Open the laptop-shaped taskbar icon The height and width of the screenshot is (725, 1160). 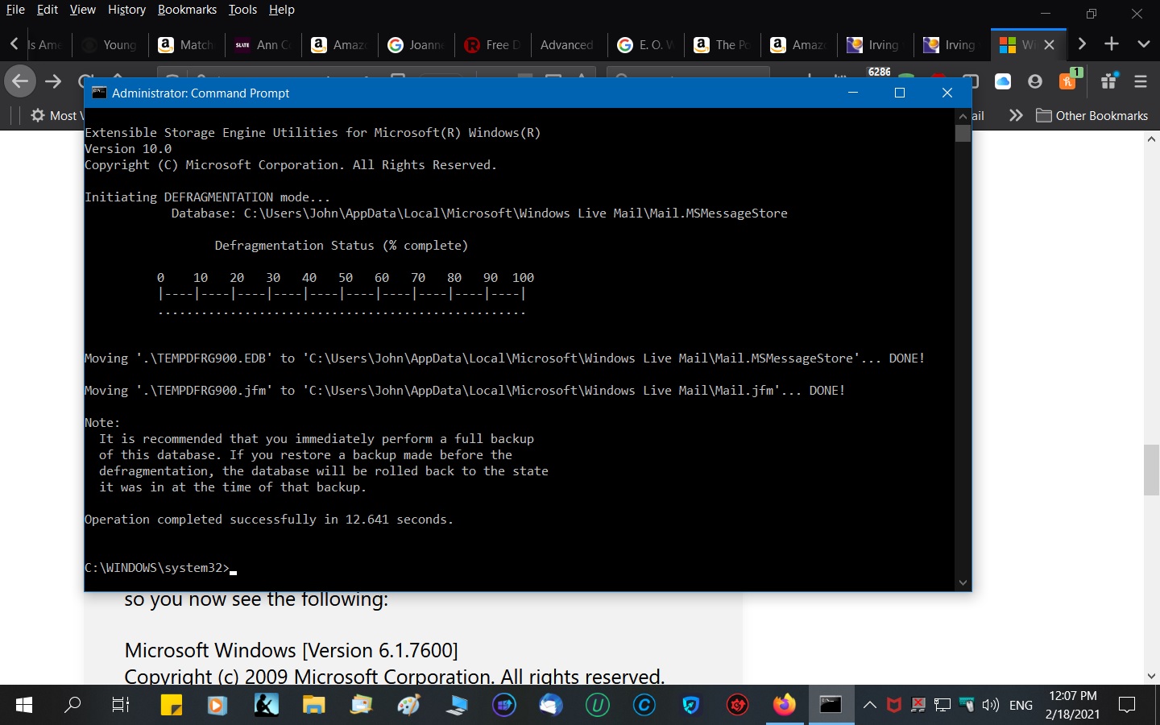(457, 706)
